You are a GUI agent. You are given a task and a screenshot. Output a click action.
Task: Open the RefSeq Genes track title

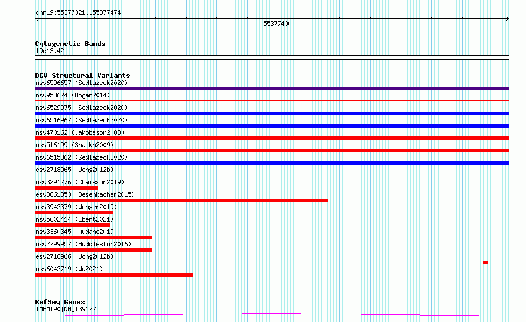coord(60,302)
